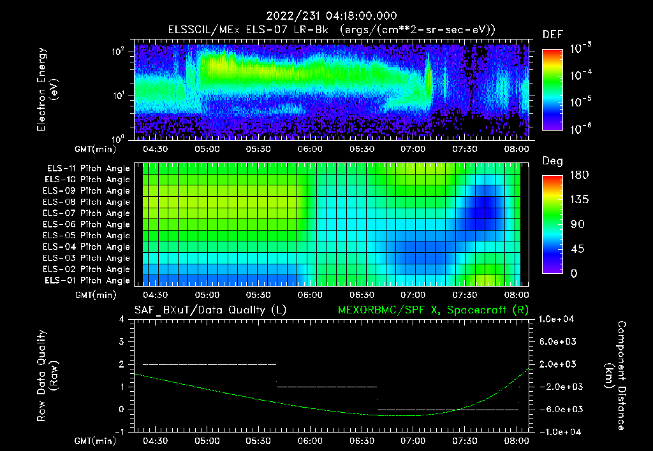Click the 135 tick on the Deg scale

579,200
